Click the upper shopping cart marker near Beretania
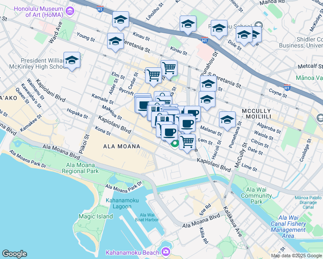The height and width of the screenshot is (259, 323). [x=169, y=68]
